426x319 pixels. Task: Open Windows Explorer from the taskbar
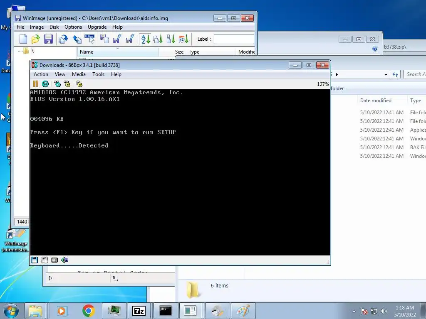pyautogui.click(x=36, y=311)
